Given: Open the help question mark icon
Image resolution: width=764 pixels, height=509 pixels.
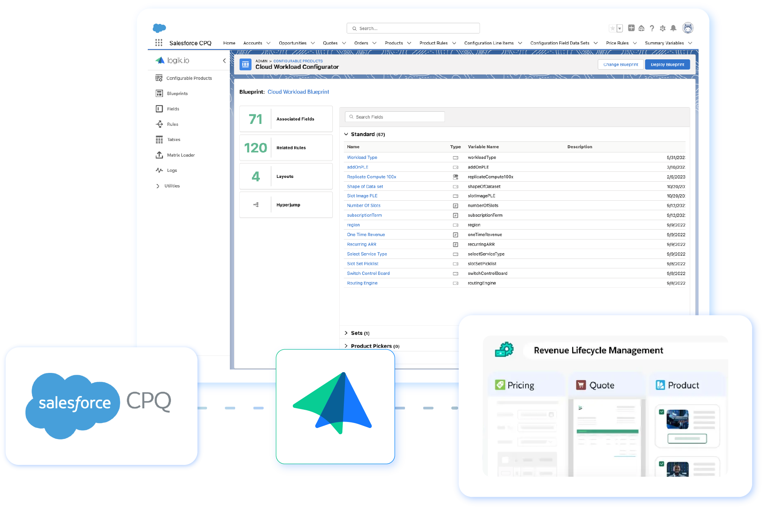Looking at the screenshot, I should (x=652, y=28).
